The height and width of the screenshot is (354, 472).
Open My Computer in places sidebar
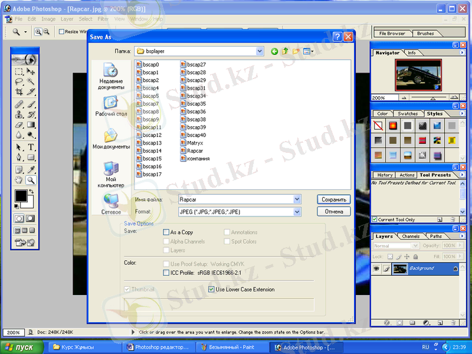tap(111, 173)
